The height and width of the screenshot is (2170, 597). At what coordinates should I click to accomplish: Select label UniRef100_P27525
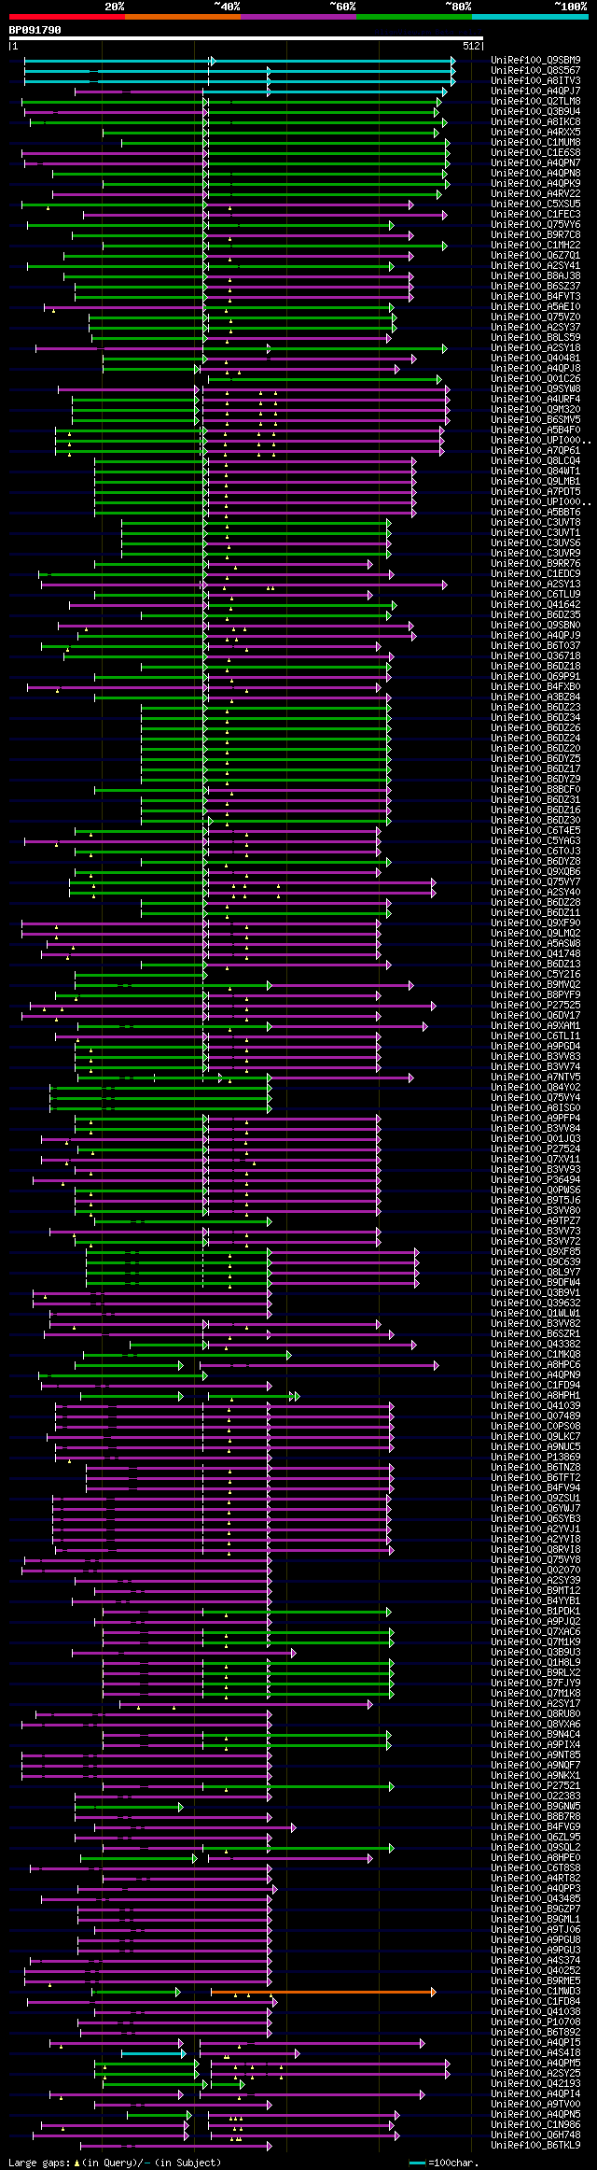[x=535, y=1006]
